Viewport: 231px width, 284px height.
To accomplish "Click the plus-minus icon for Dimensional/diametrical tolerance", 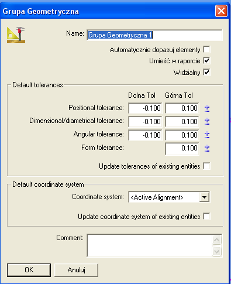I will coord(207,122).
